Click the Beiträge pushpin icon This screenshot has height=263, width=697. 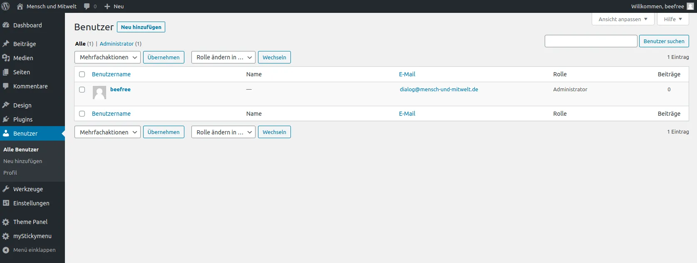[6, 44]
